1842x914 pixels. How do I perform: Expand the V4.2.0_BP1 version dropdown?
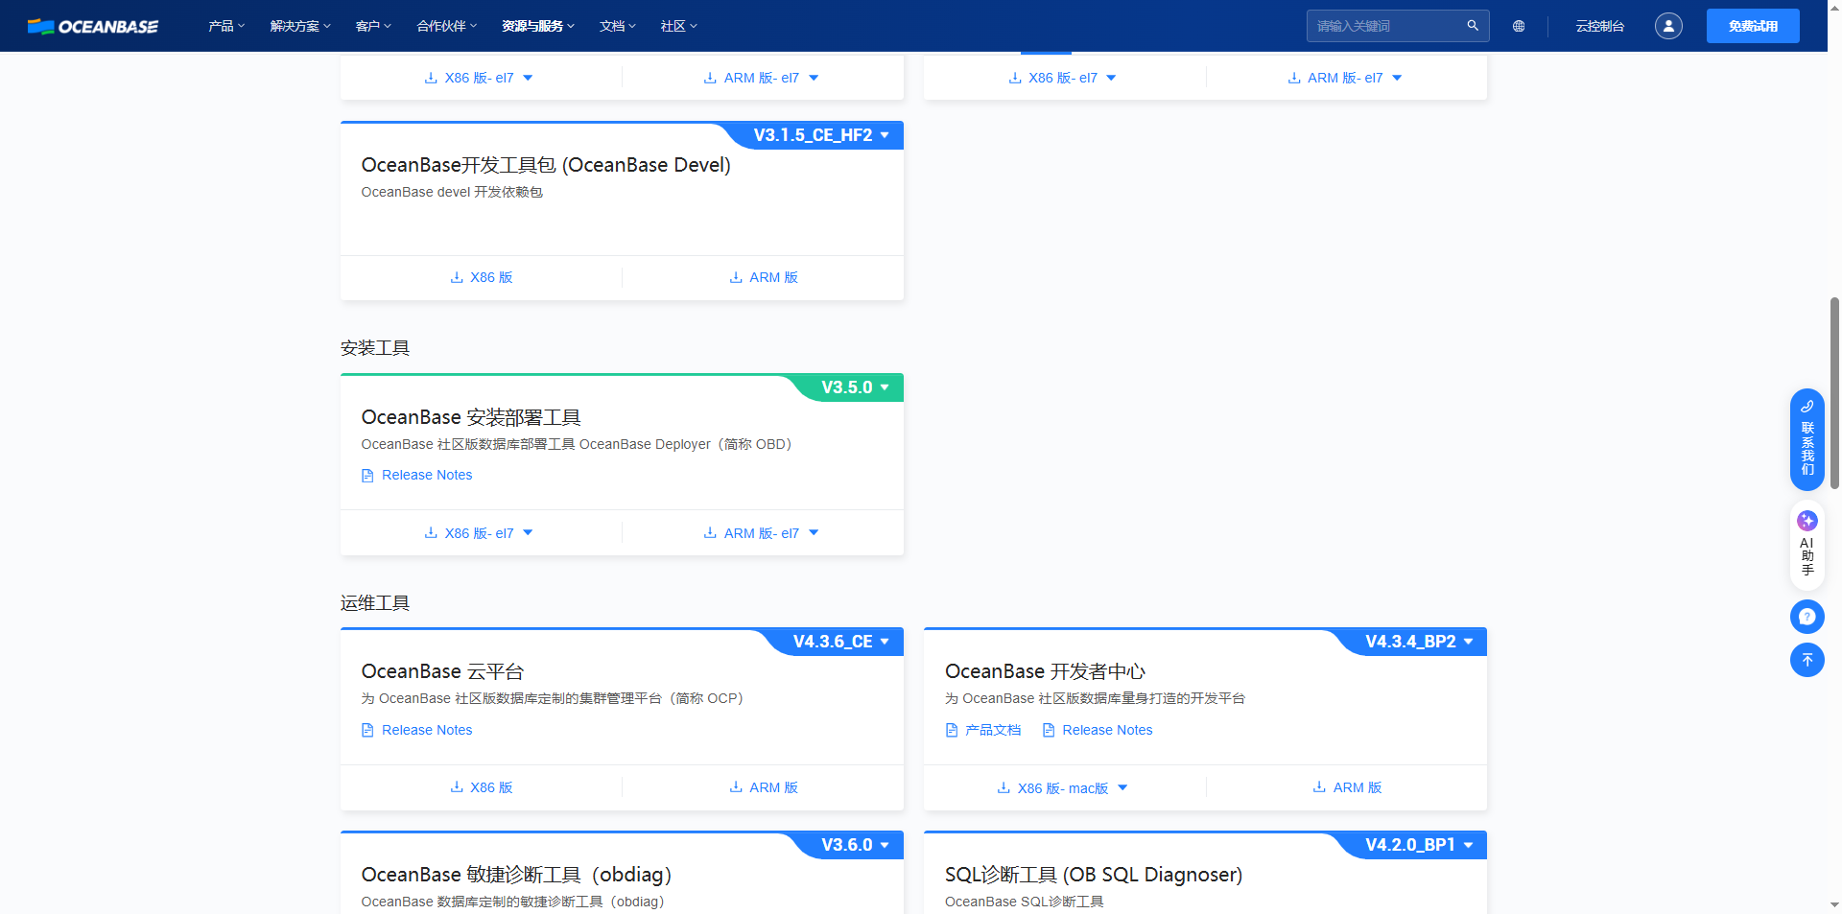pos(1420,845)
